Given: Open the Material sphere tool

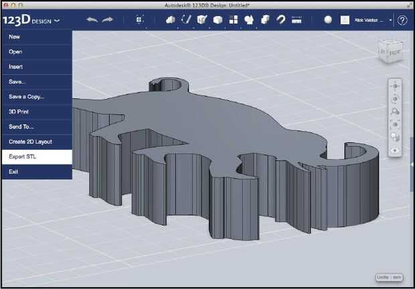Looking at the screenshot, I should point(328,20).
